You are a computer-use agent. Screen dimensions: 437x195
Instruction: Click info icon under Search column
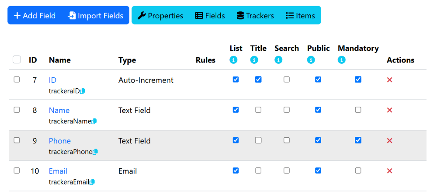tap(278, 60)
